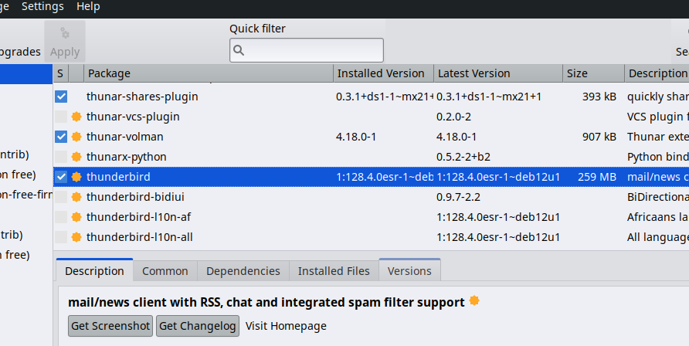The height and width of the screenshot is (346, 689).
Task: Click the orange badge after description headline
Action: click(x=474, y=300)
